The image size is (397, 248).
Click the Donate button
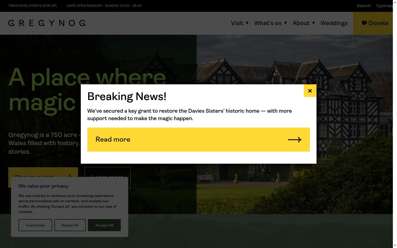click(373, 23)
